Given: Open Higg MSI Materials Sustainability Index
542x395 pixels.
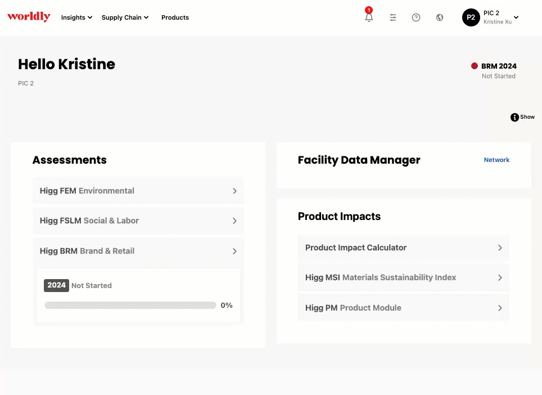Looking at the screenshot, I should coord(403,277).
